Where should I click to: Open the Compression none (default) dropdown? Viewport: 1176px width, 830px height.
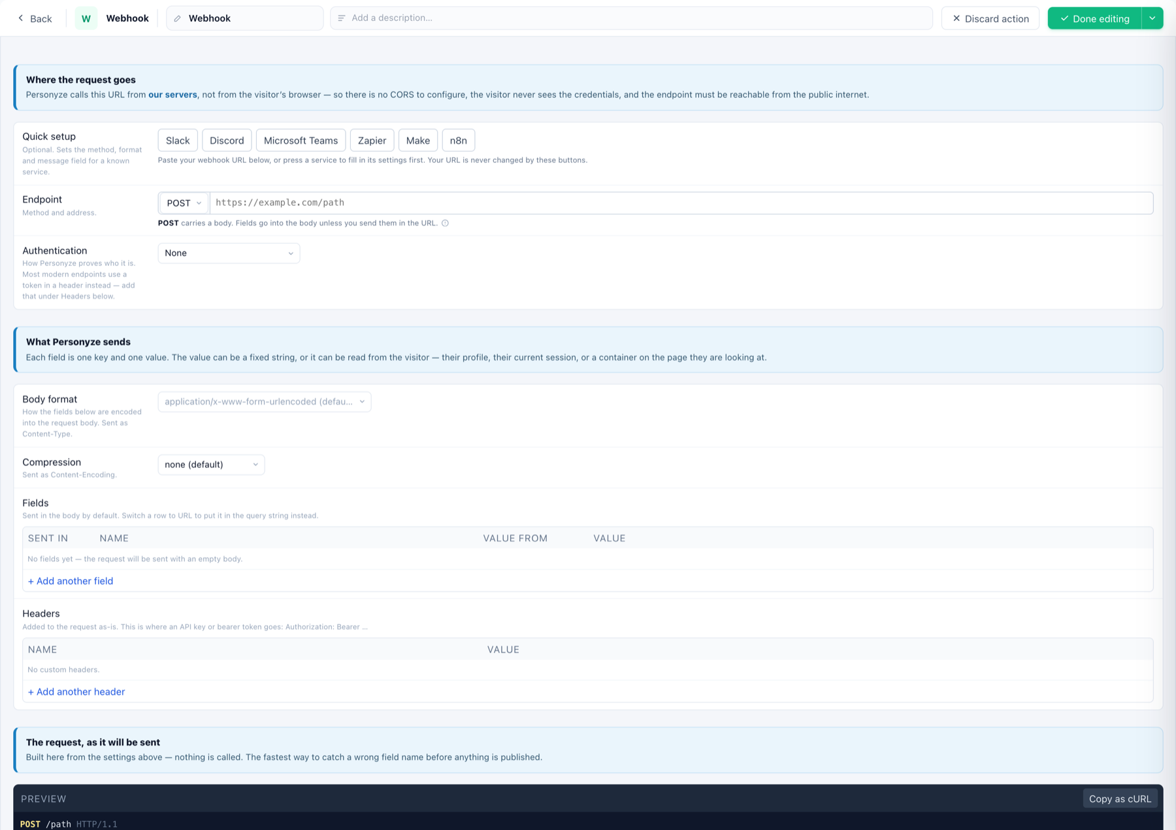(x=211, y=465)
